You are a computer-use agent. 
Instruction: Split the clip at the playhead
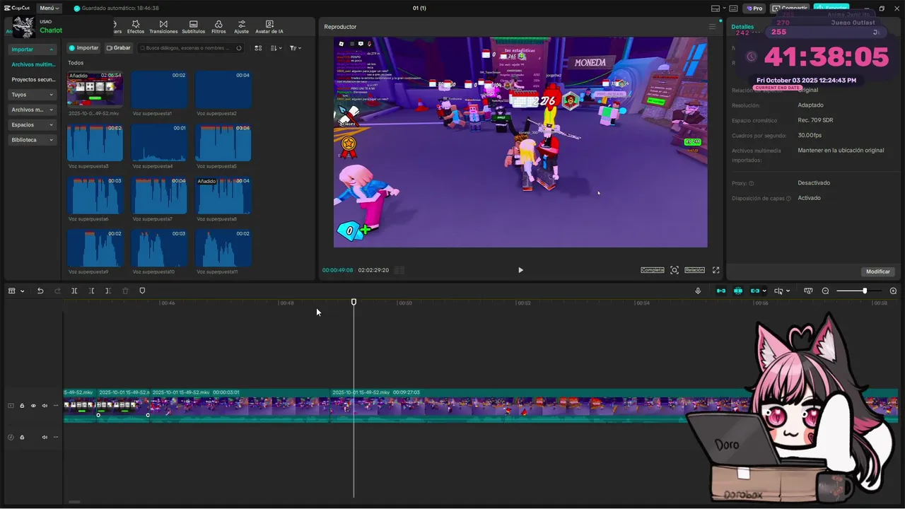[x=74, y=291]
